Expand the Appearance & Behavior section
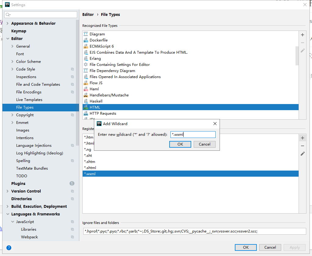Viewport: 312px width, 256px height. (x=8, y=23)
